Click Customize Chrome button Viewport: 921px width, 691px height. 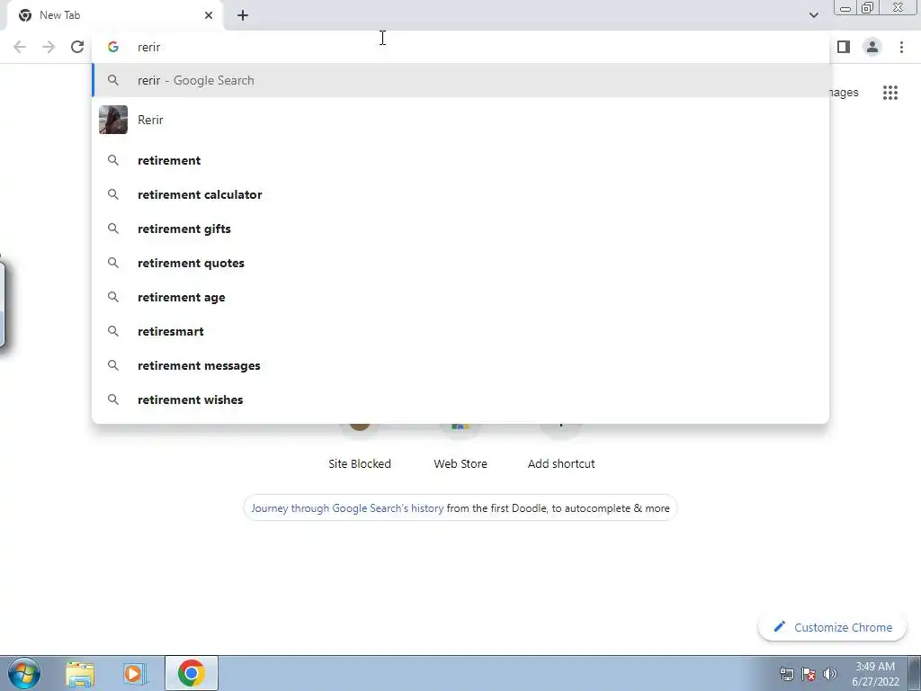pos(833,627)
